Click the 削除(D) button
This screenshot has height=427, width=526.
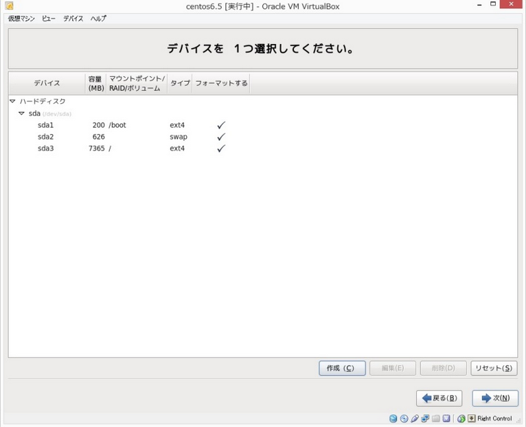pos(443,368)
